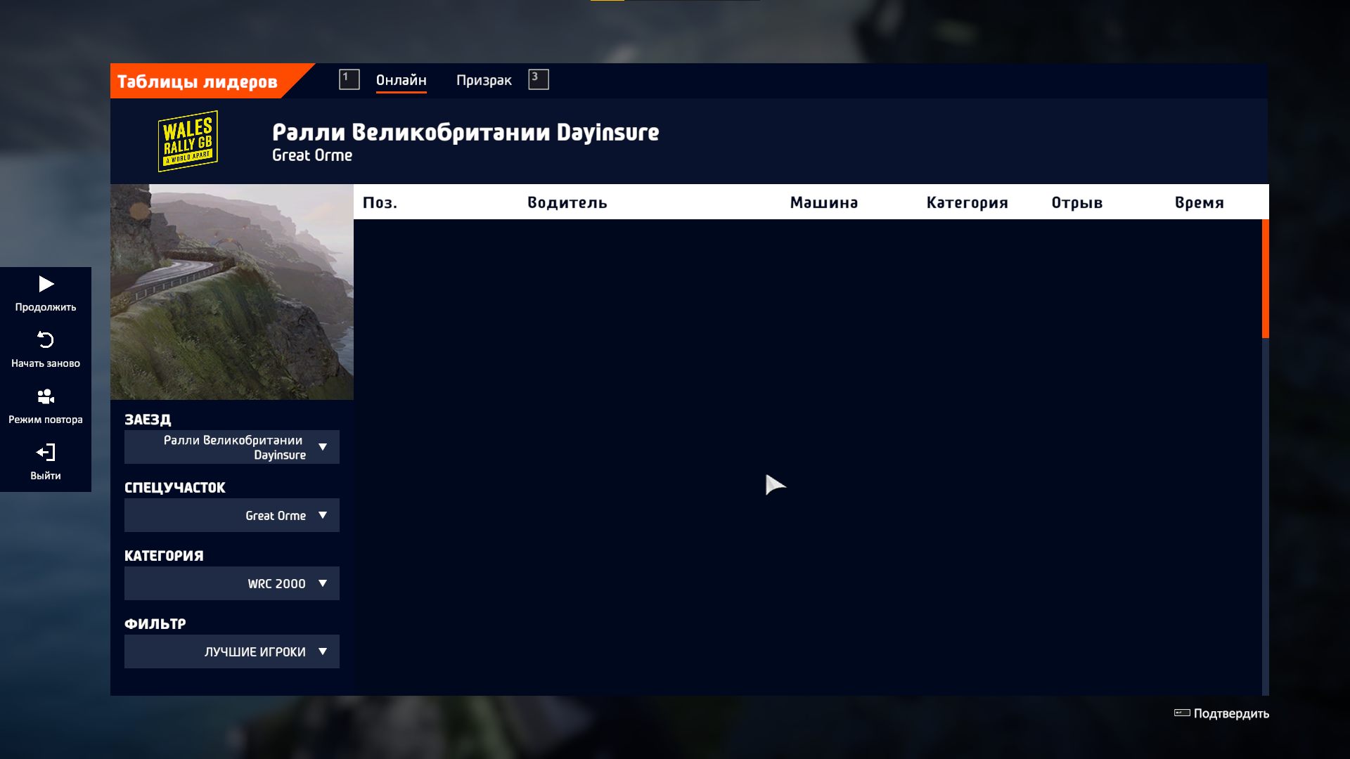This screenshot has width=1350, height=759.
Task: Click the Great Orme stage thumbnail
Action: pos(232,292)
